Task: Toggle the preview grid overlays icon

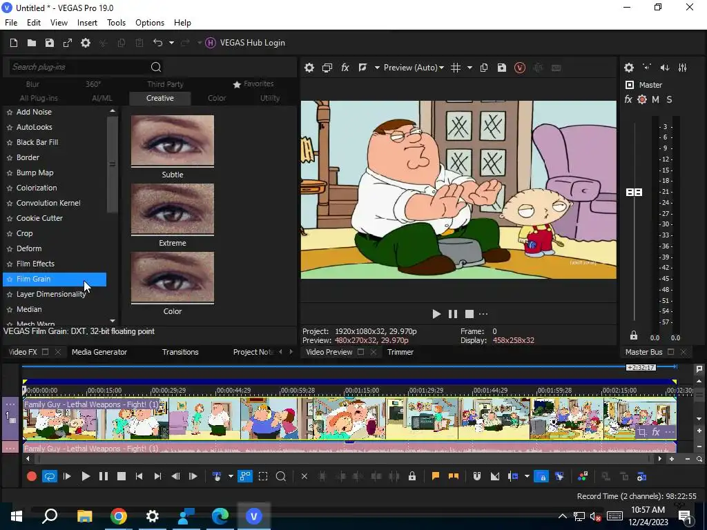Action: [456, 68]
